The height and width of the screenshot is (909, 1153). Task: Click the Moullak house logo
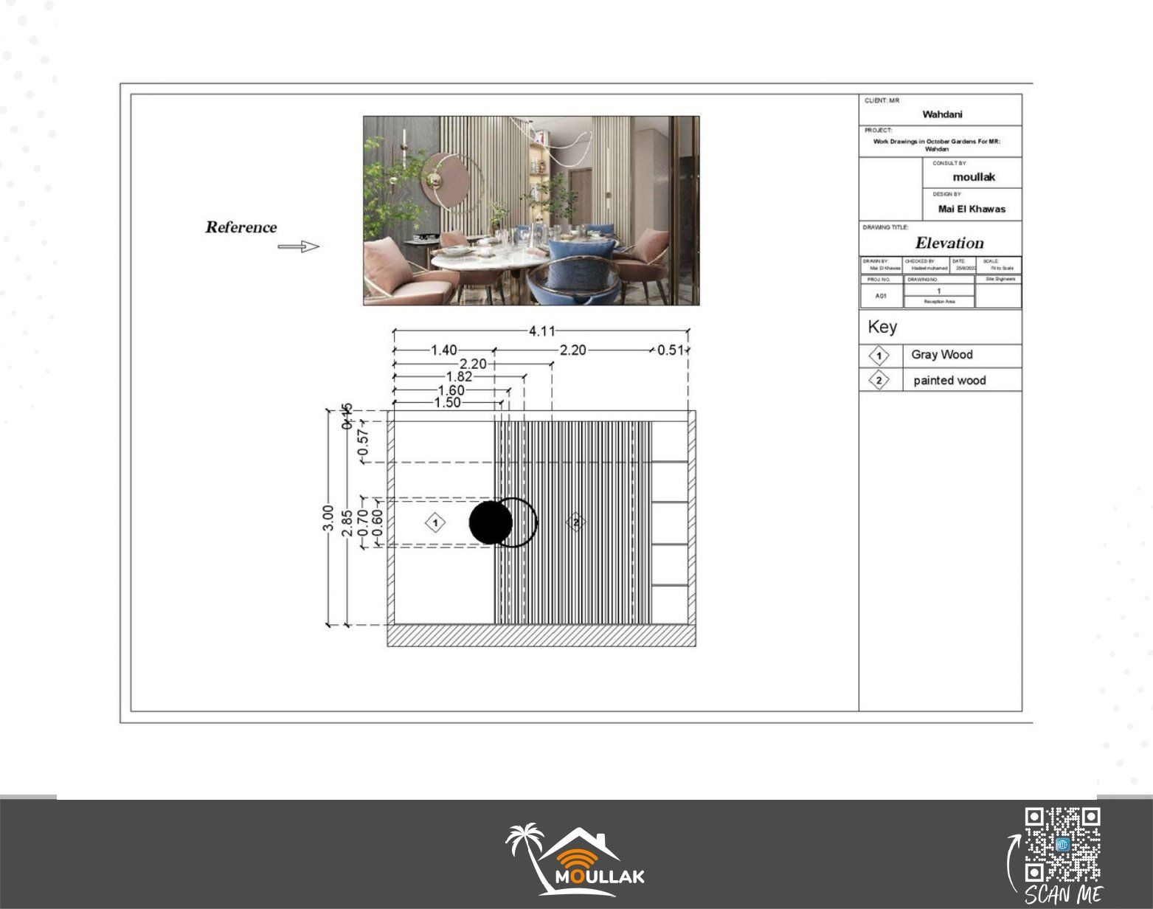click(x=575, y=861)
